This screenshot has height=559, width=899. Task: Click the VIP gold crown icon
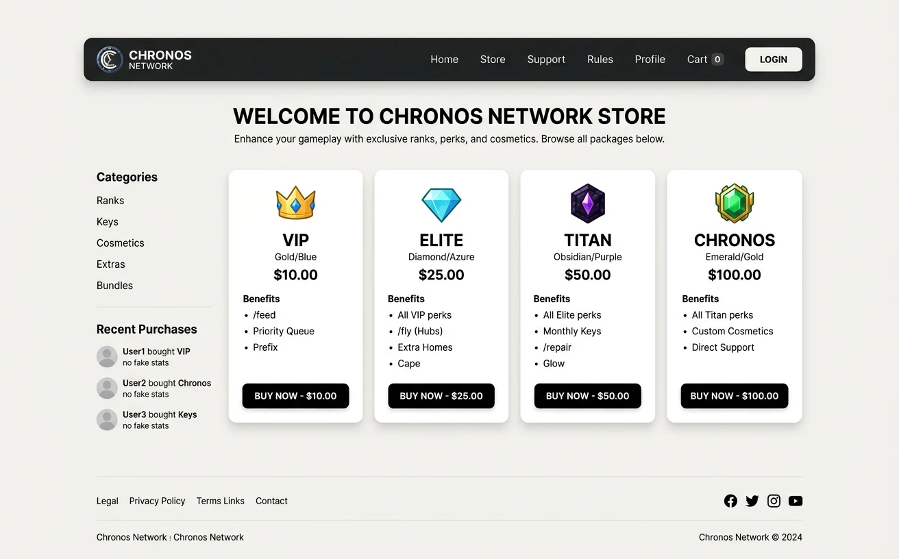coord(295,203)
